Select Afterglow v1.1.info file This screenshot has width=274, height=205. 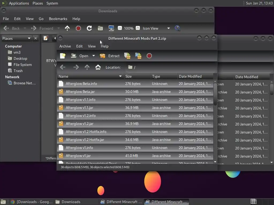[135, 100]
